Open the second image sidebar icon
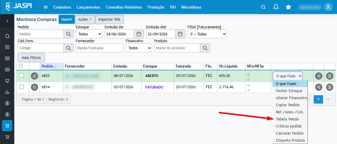This screenshot has width=337, height=144. 7,69
